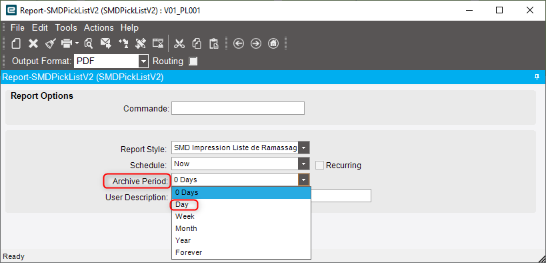Open the Edit menu
Screen dimensions: 546x263
tap(40, 27)
